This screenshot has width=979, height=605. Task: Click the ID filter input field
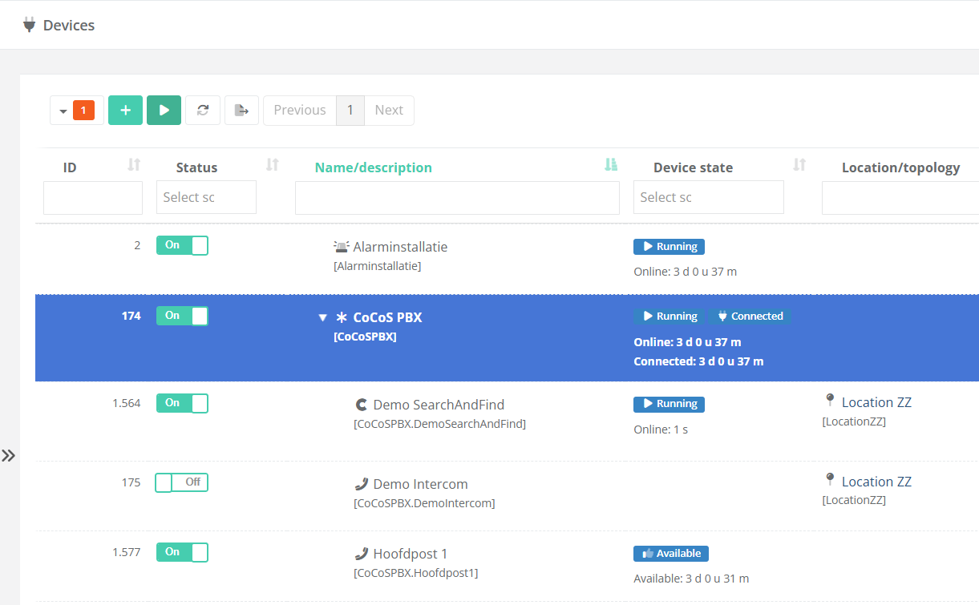pyautogui.click(x=93, y=197)
